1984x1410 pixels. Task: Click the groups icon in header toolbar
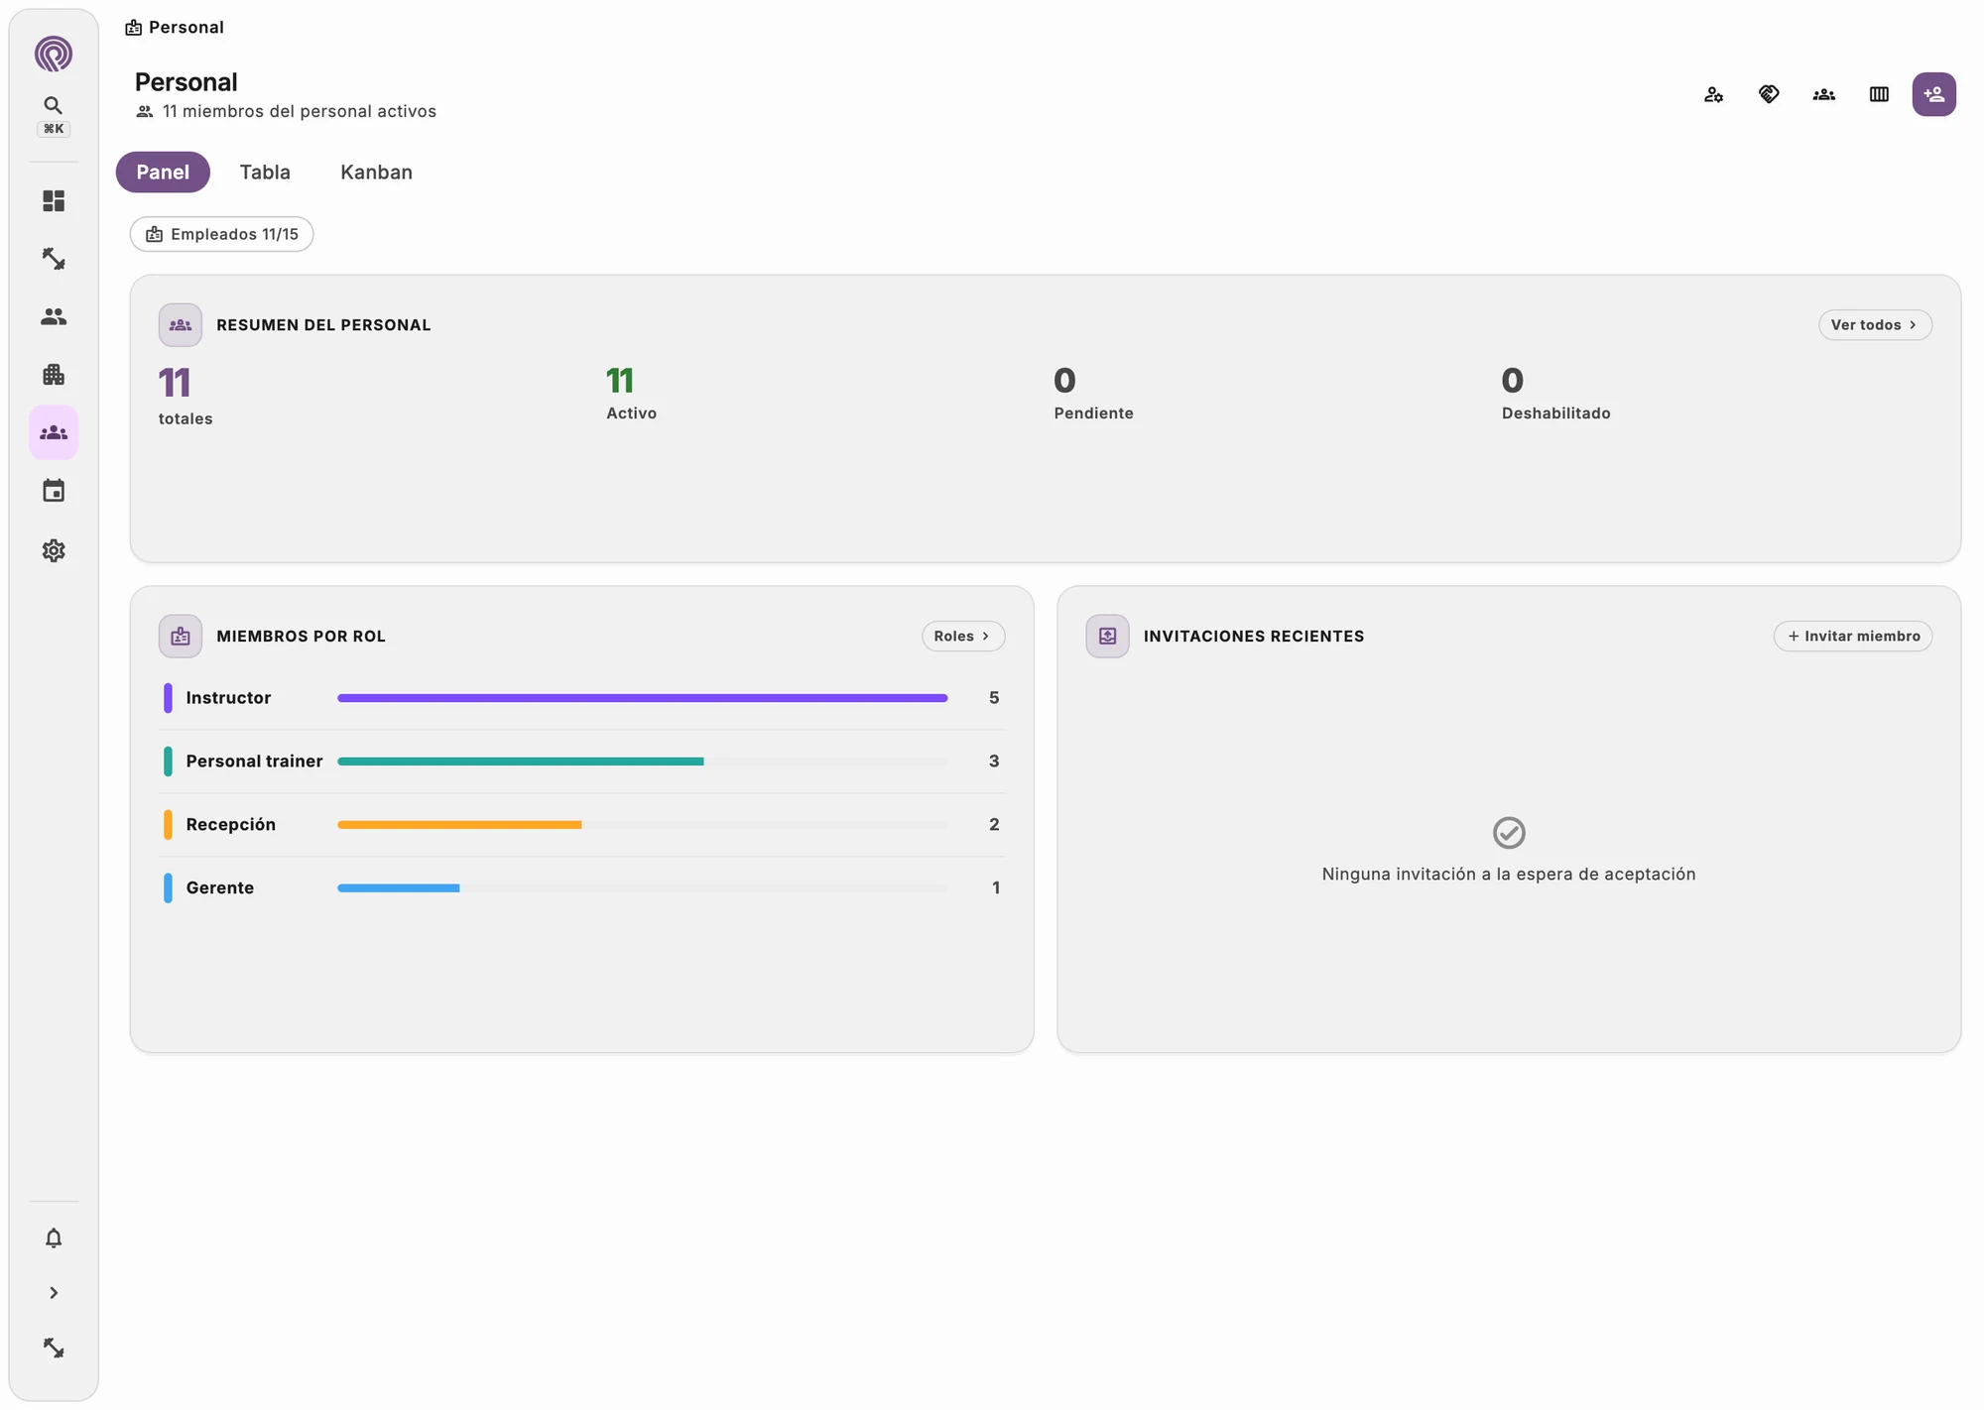click(1823, 94)
